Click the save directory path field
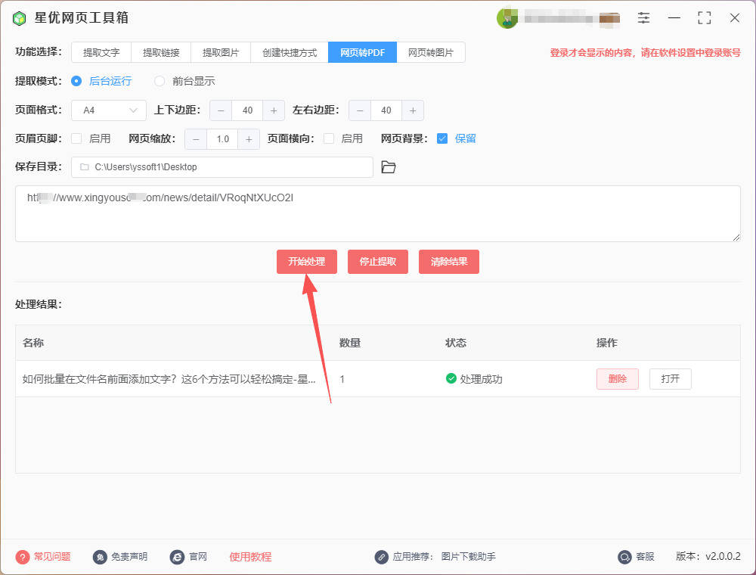The height and width of the screenshot is (575, 756). tap(222, 167)
